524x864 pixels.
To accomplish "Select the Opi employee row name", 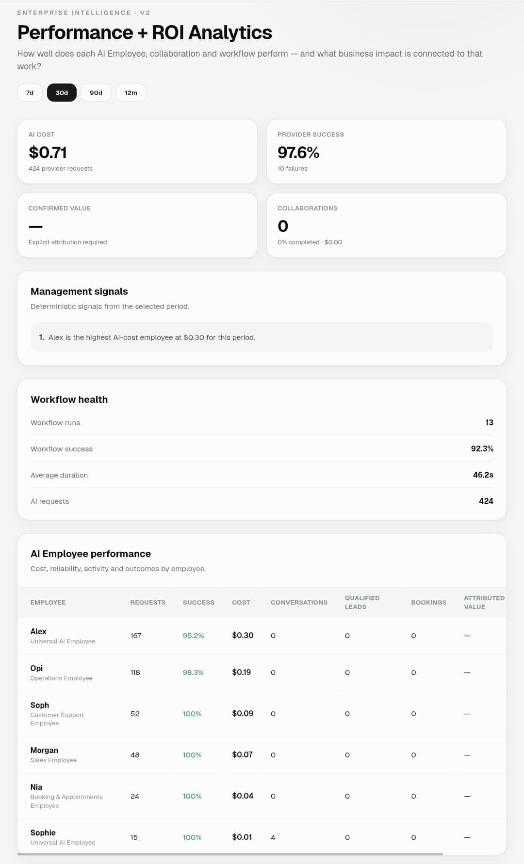I will tap(36, 668).
